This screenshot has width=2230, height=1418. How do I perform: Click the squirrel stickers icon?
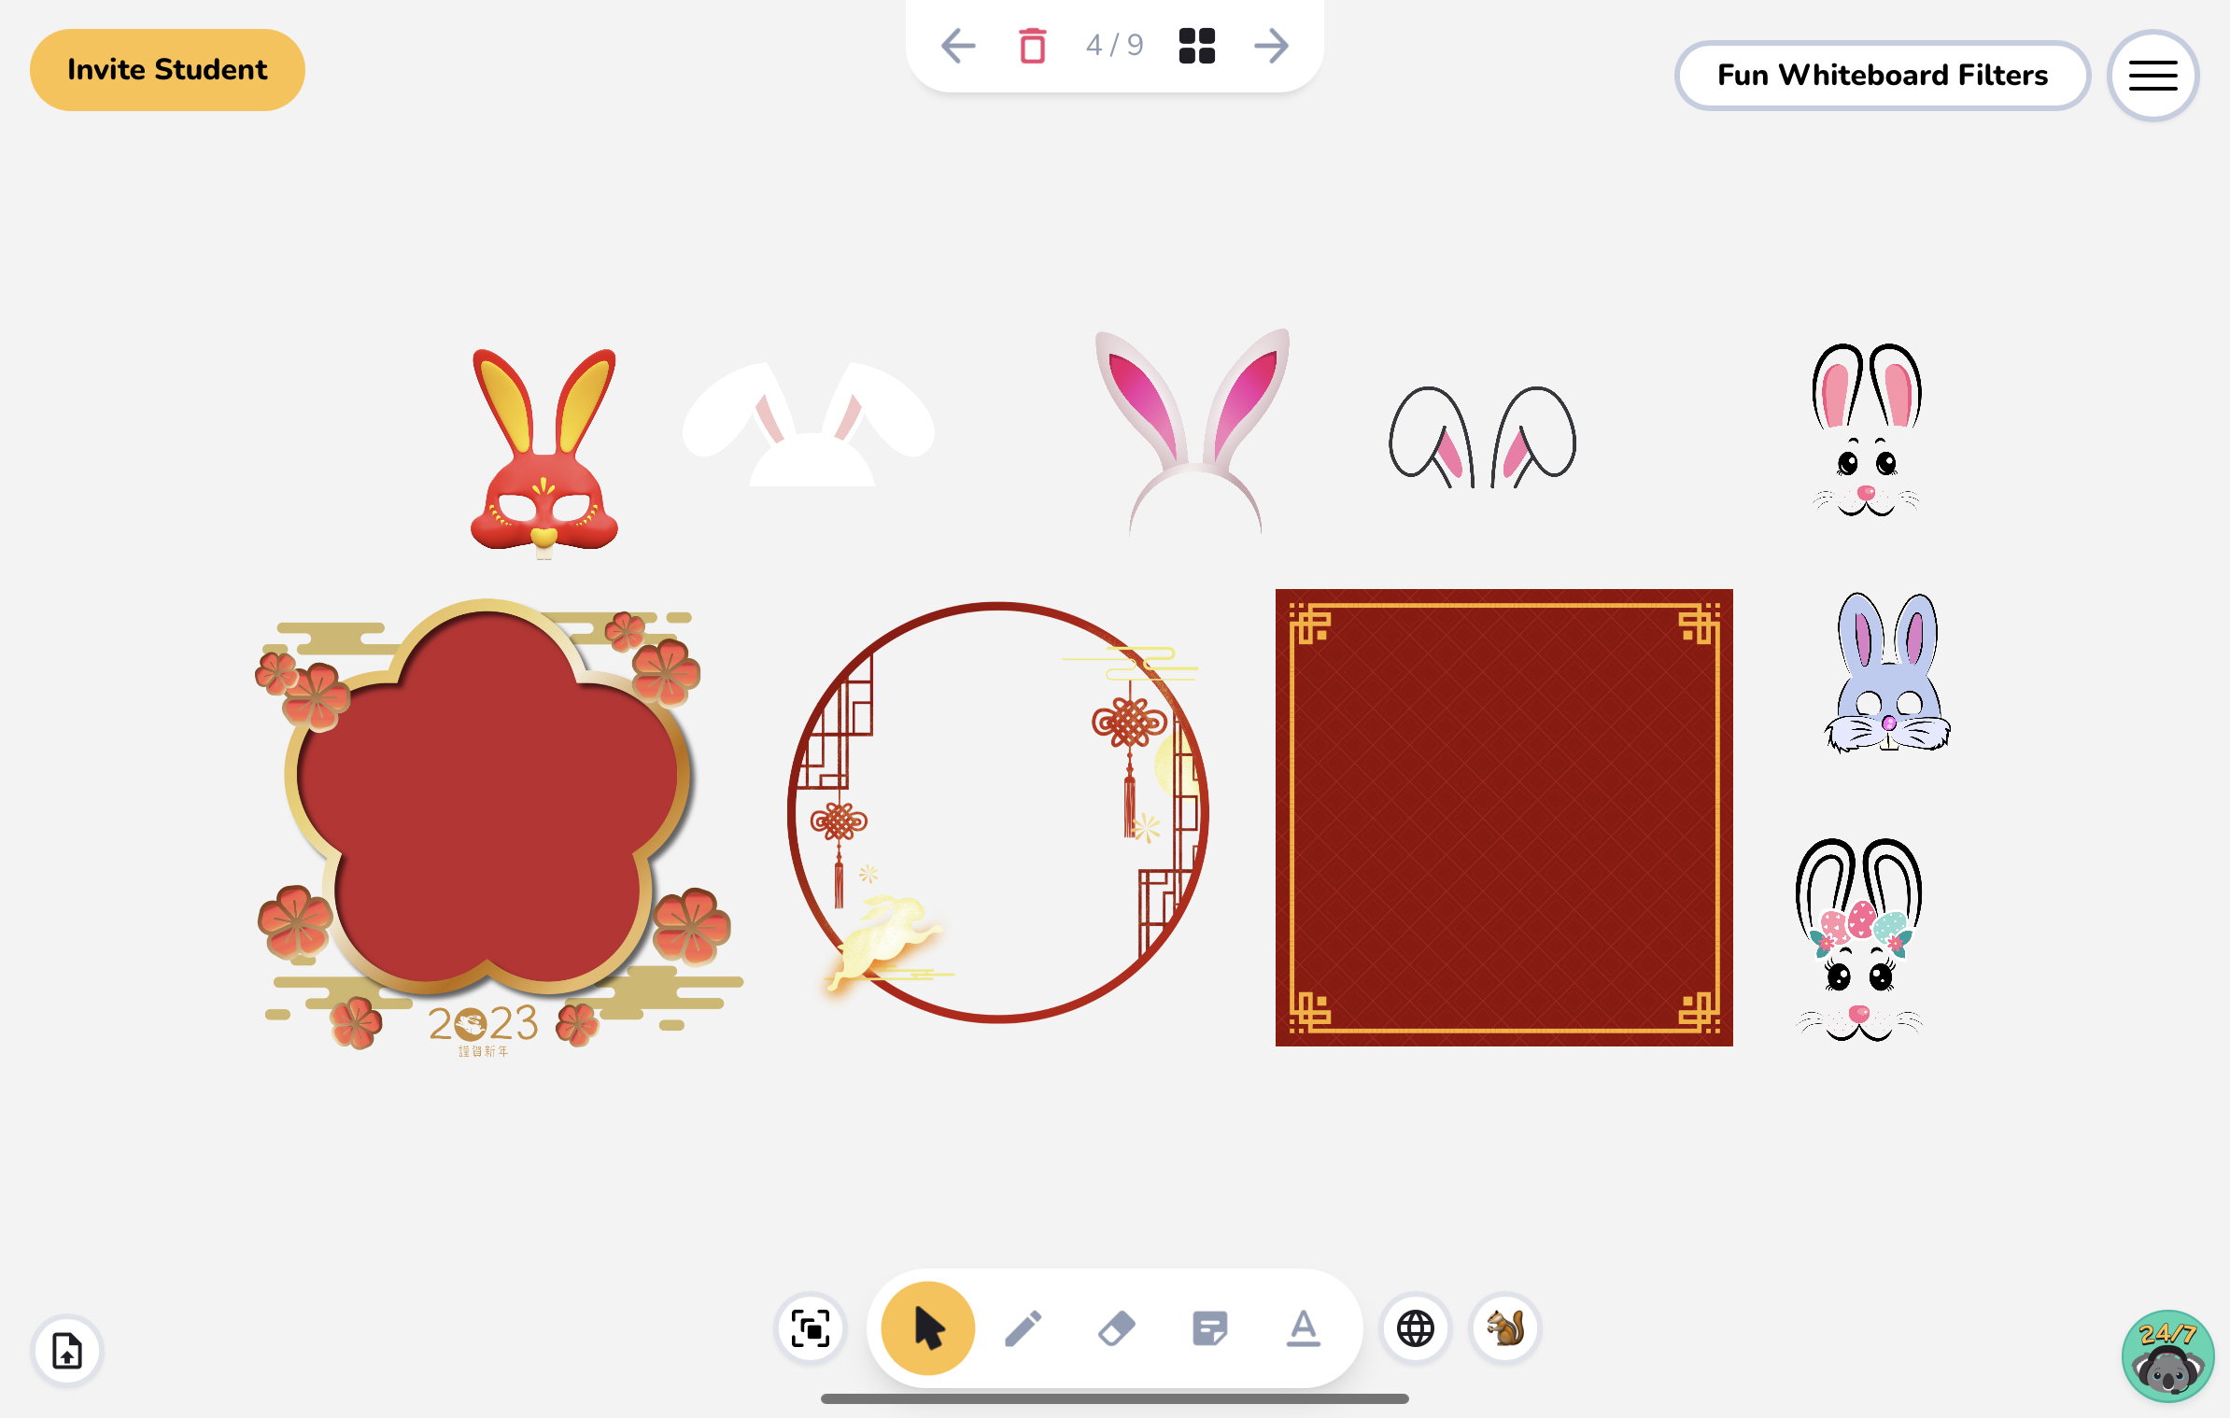[x=1507, y=1327]
